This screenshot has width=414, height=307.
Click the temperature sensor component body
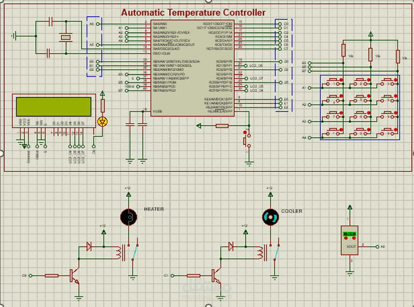tap(349, 240)
